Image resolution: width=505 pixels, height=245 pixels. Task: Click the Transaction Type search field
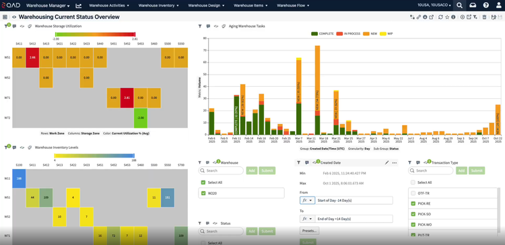431,171
